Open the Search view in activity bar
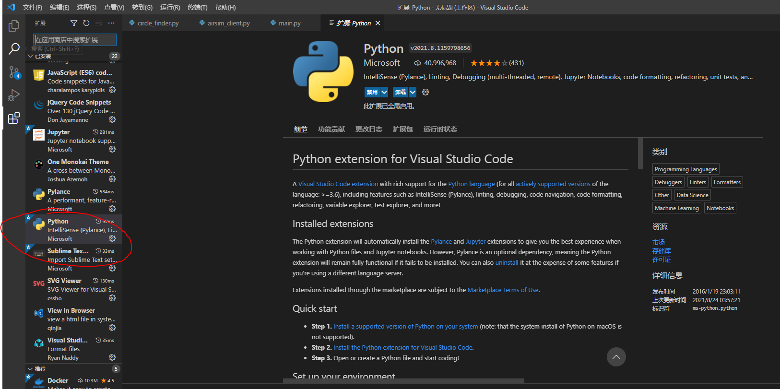This screenshot has height=389, width=780. [14, 48]
